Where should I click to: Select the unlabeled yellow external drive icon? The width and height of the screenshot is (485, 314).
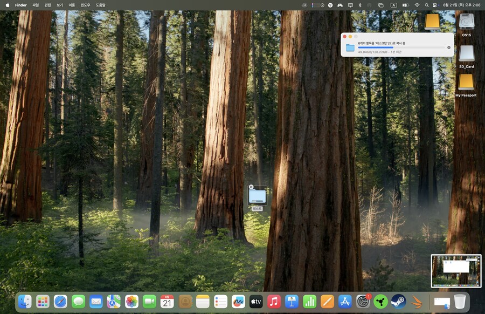(x=432, y=22)
